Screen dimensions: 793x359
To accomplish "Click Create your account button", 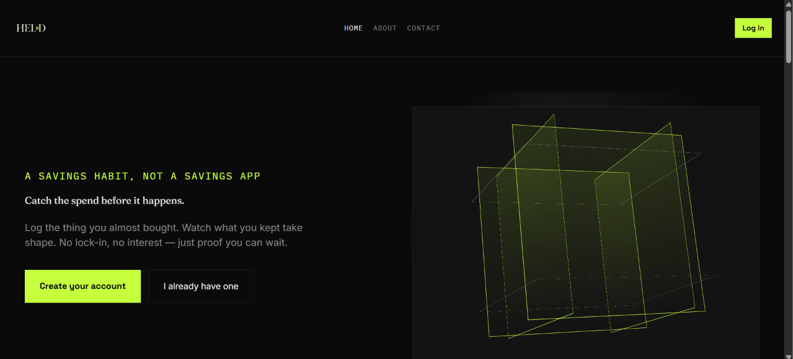I will pos(82,286).
